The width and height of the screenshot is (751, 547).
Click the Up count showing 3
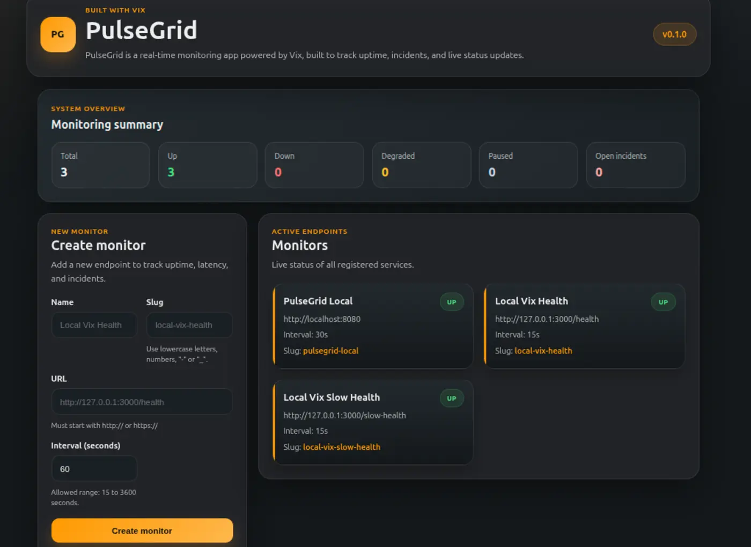(x=207, y=165)
